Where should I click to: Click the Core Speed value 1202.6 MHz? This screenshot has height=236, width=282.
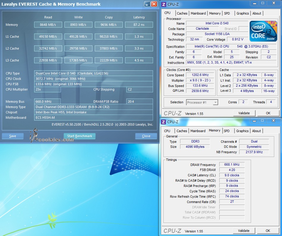click(x=200, y=75)
